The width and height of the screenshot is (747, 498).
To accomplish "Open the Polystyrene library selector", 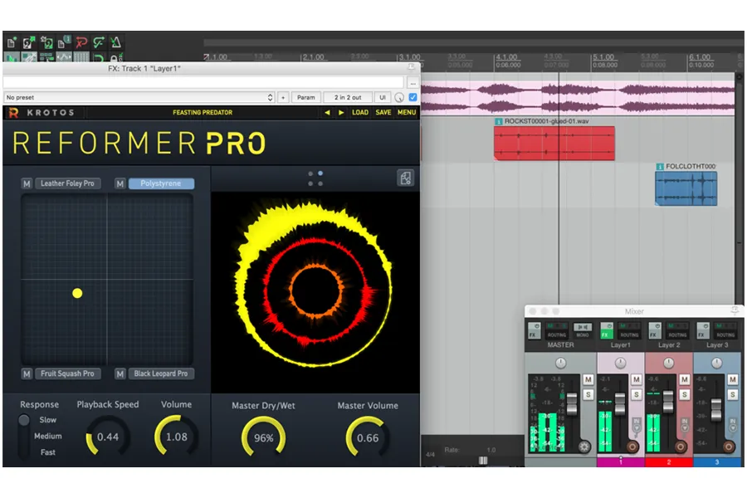I will (161, 183).
